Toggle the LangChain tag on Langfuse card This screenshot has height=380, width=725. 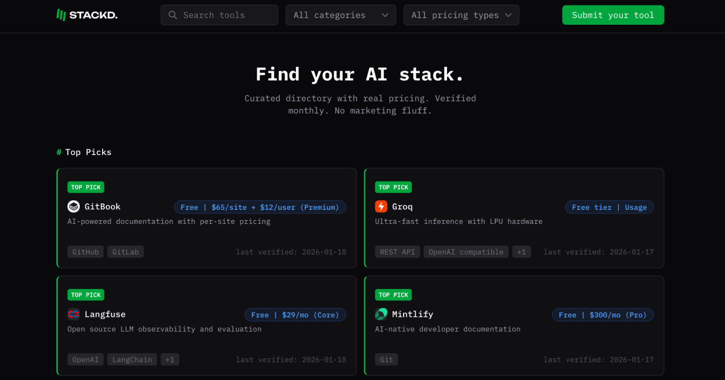coord(132,359)
